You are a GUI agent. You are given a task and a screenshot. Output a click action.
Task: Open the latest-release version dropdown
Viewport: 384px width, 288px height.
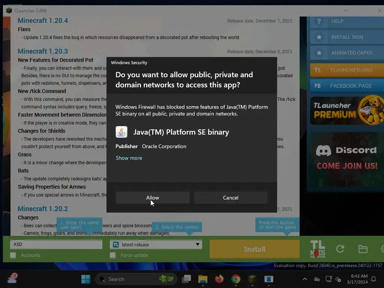tap(156, 244)
